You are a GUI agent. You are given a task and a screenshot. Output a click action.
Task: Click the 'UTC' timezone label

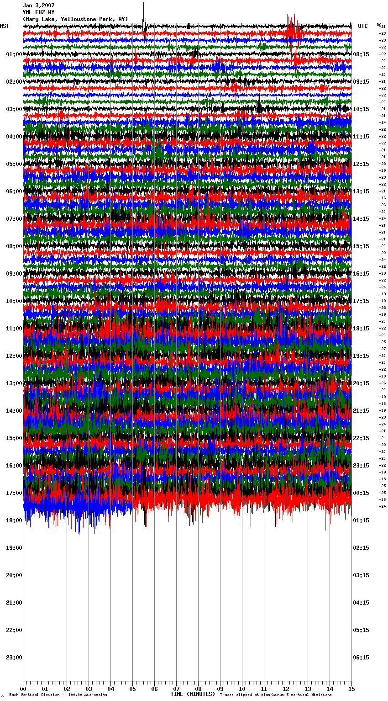363,26
